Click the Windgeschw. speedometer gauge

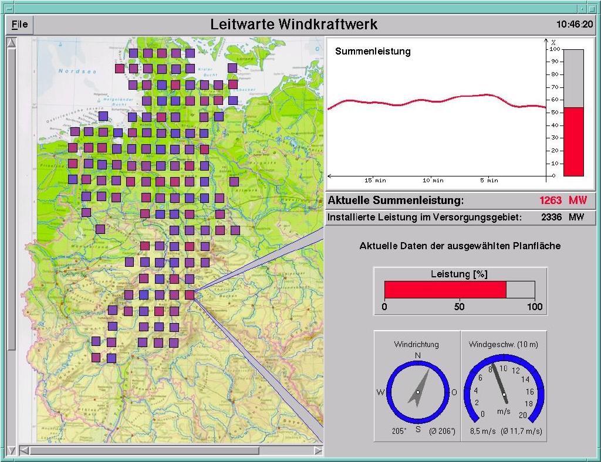click(x=504, y=392)
